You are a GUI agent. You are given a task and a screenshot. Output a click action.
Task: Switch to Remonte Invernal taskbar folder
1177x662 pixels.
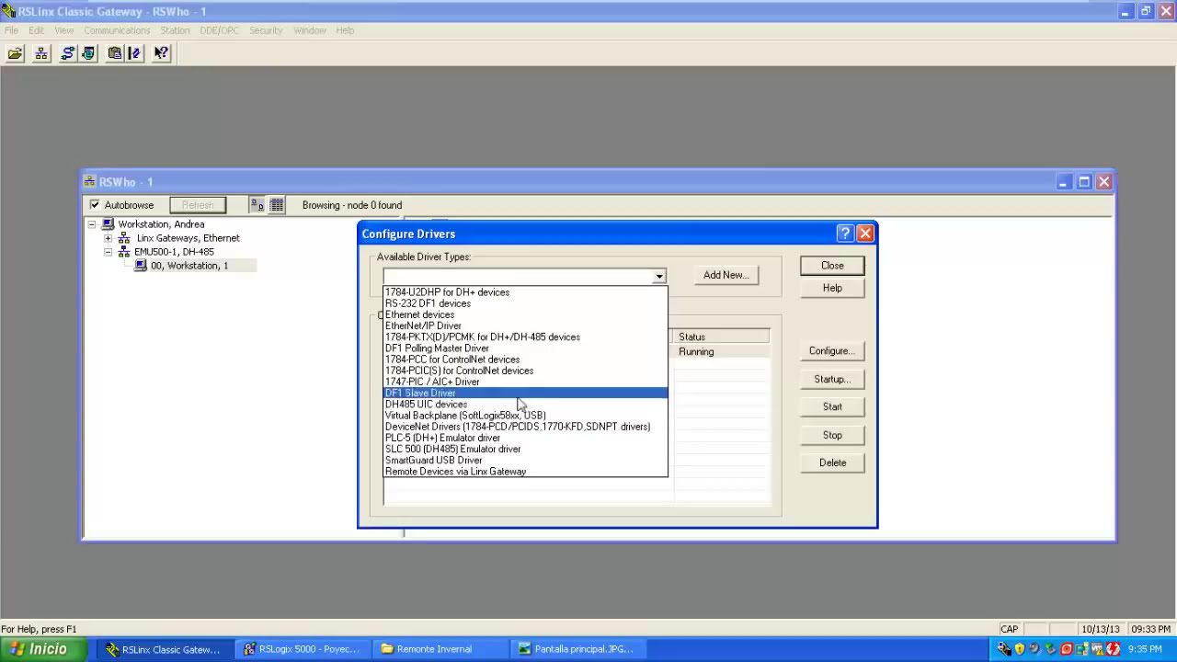pos(439,649)
